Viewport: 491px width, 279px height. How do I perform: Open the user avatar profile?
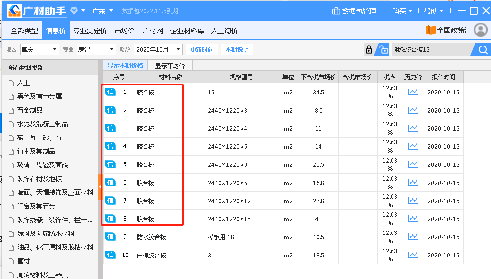pyautogui.click(x=480, y=30)
